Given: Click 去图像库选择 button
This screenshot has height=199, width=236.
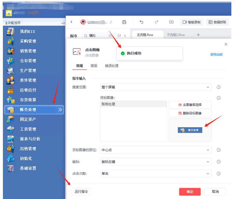Looking at the screenshot, I should coord(190,105).
